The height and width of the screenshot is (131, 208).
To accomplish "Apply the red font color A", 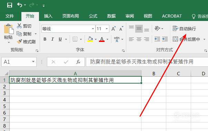I will point(102,39).
